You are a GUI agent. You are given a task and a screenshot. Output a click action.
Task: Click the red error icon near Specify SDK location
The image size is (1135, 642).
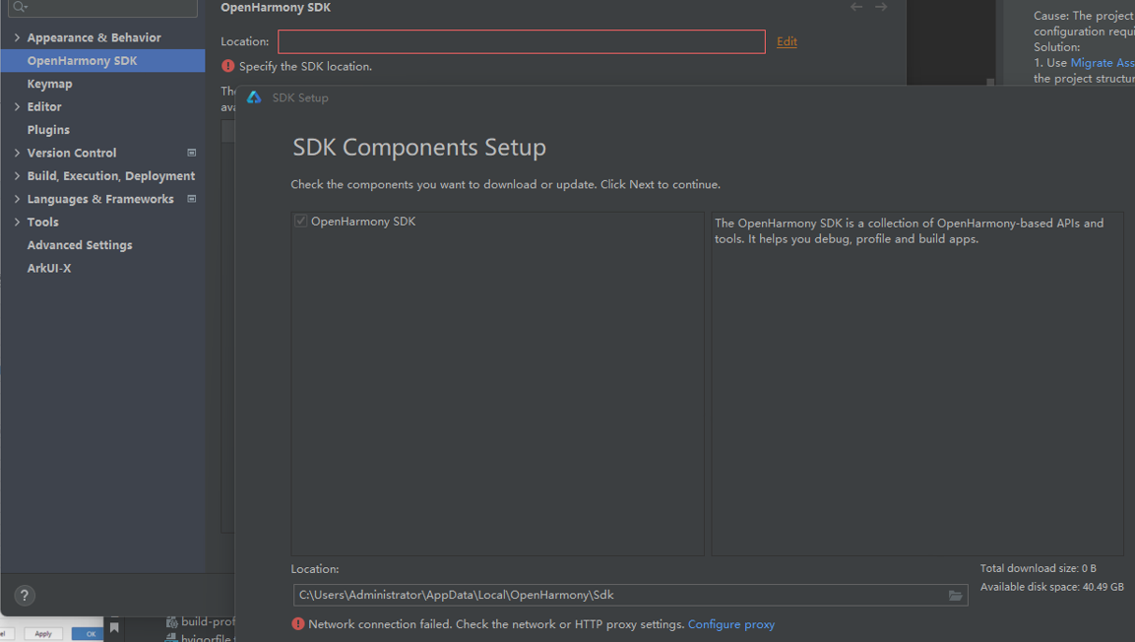pyautogui.click(x=228, y=66)
